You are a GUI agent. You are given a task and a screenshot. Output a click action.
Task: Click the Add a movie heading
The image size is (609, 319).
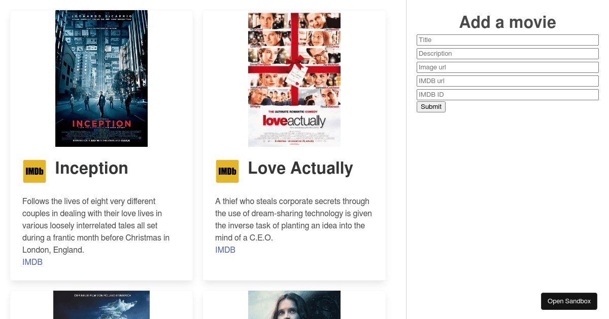point(507,22)
